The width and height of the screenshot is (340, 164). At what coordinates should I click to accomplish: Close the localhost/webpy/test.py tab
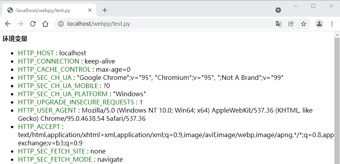pyautogui.click(x=90, y=10)
